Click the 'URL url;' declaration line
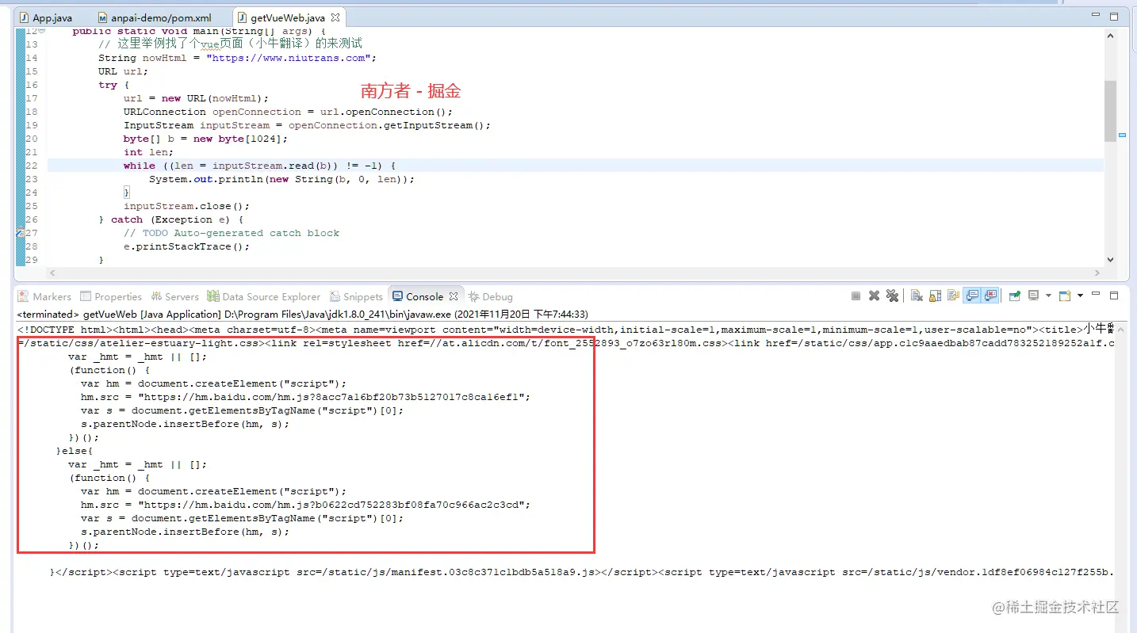This screenshot has height=633, width=1137. click(x=123, y=71)
